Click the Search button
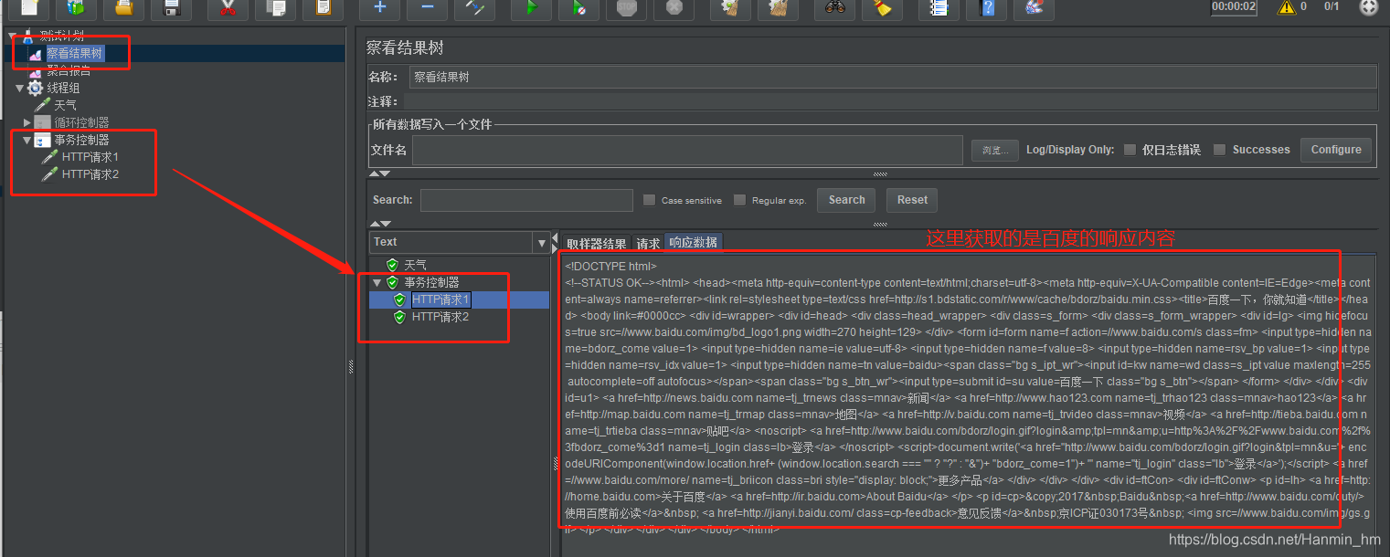Viewport: 1390px width, 557px height. coord(847,200)
